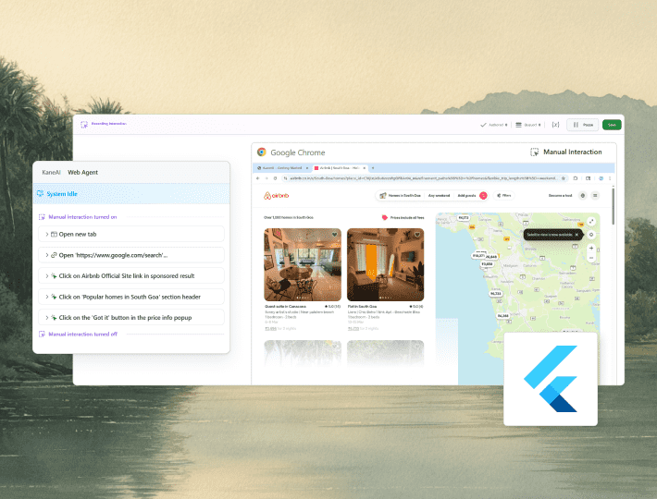Click the browser forward arrow
This screenshot has width=657, height=499.
click(267, 178)
